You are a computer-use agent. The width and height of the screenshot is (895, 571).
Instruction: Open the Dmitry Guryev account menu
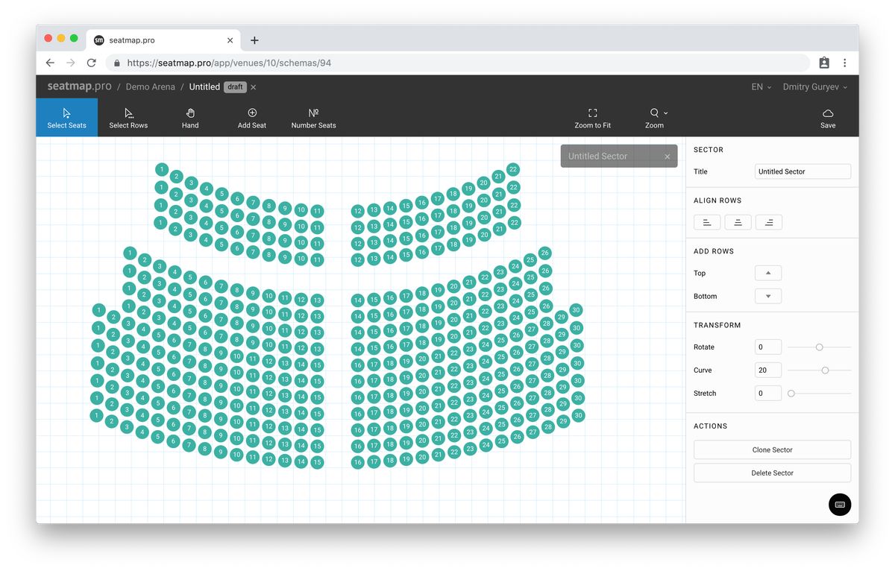pyautogui.click(x=814, y=86)
